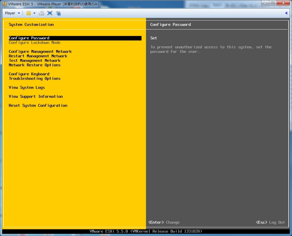Screen dimensions: 292x236
Task: Expand the dropdown beside the yellow layout icon
Action: (x=34, y=13)
